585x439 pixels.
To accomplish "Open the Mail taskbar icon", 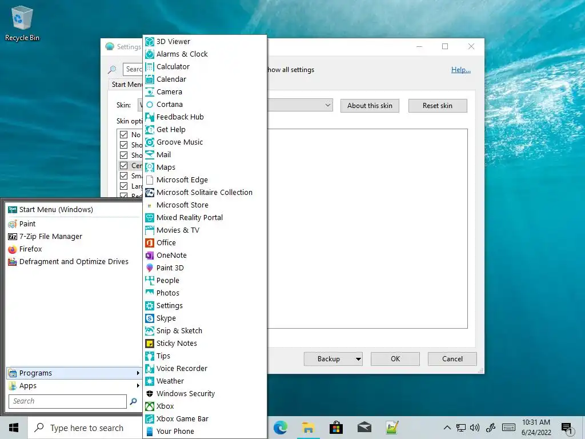I will pos(364,428).
